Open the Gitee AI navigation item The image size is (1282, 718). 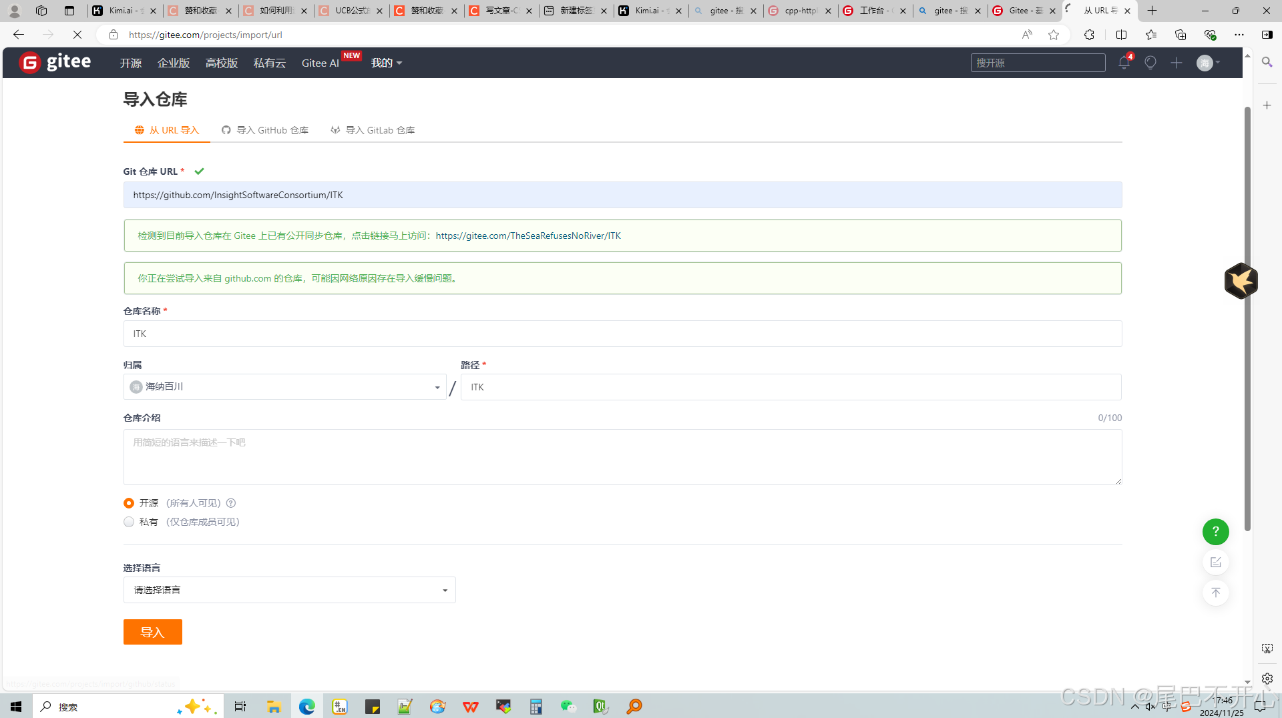(320, 63)
